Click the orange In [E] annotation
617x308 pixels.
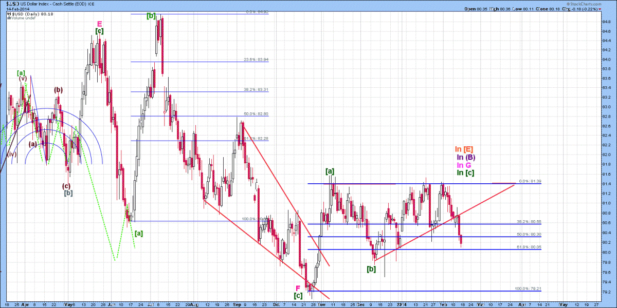(465, 149)
